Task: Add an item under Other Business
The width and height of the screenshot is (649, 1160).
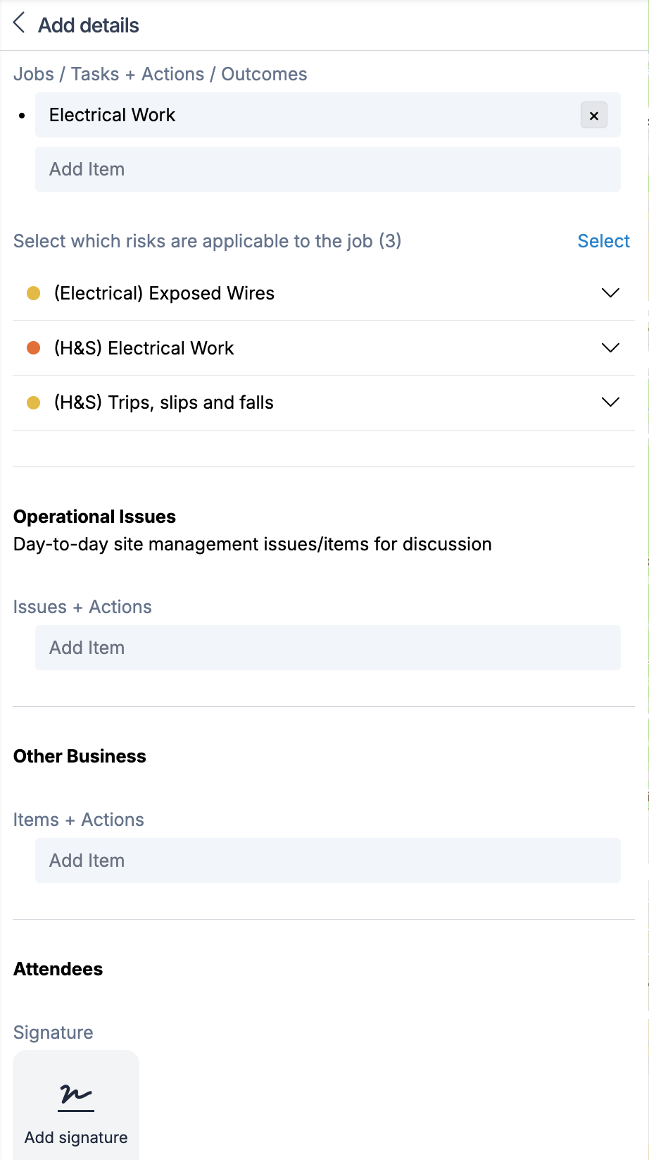Action: pyautogui.click(x=327, y=860)
